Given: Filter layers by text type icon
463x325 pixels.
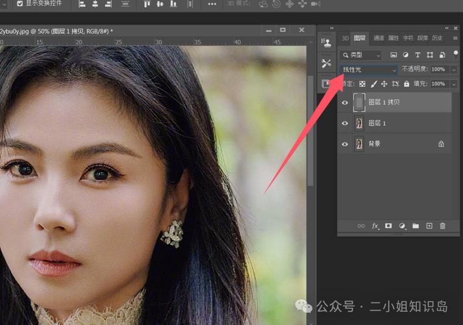Looking at the screenshot, I should tap(418, 55).
